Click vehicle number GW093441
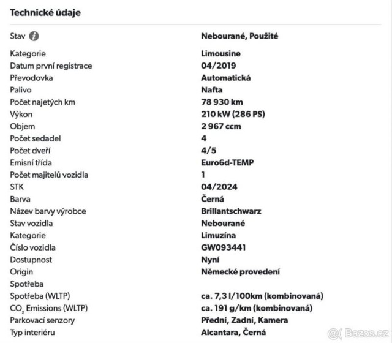This screenshot has height=343, width=392. 224,247
